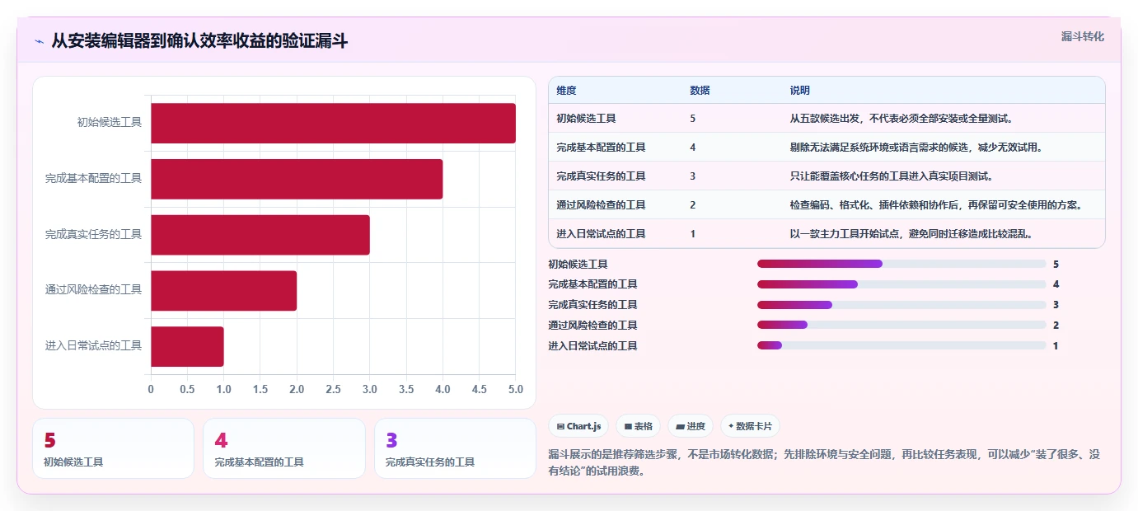Click the 说明 column header
Viewport: 1138px width, 511px height.
799,90
